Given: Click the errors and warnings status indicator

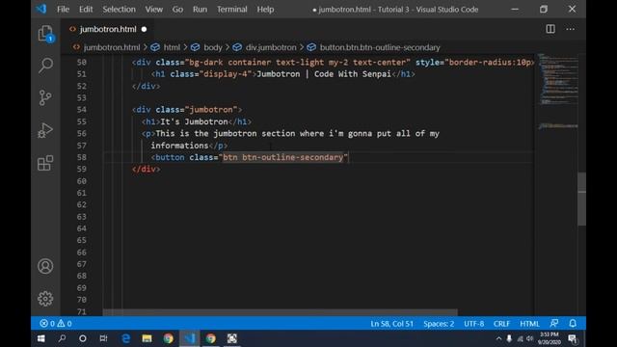Looking at the screenshot, I should pyautogui.click(x=56, y=324).
